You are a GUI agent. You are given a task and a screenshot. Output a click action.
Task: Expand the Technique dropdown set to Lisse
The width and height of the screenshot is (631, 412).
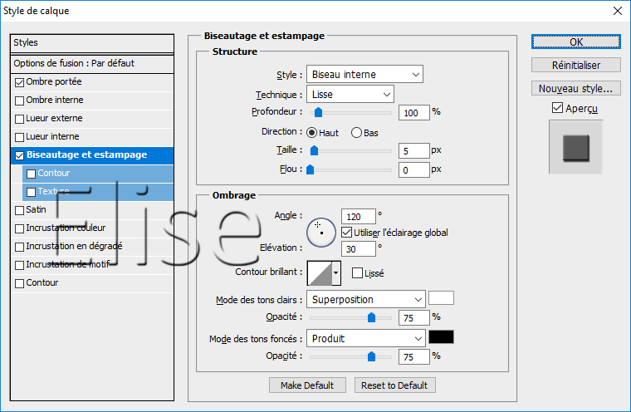coord(350,95)
